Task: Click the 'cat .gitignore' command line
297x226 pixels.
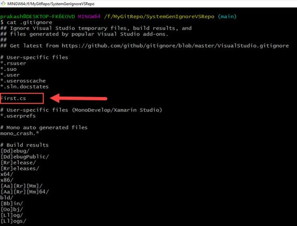Action: [26, 22]
